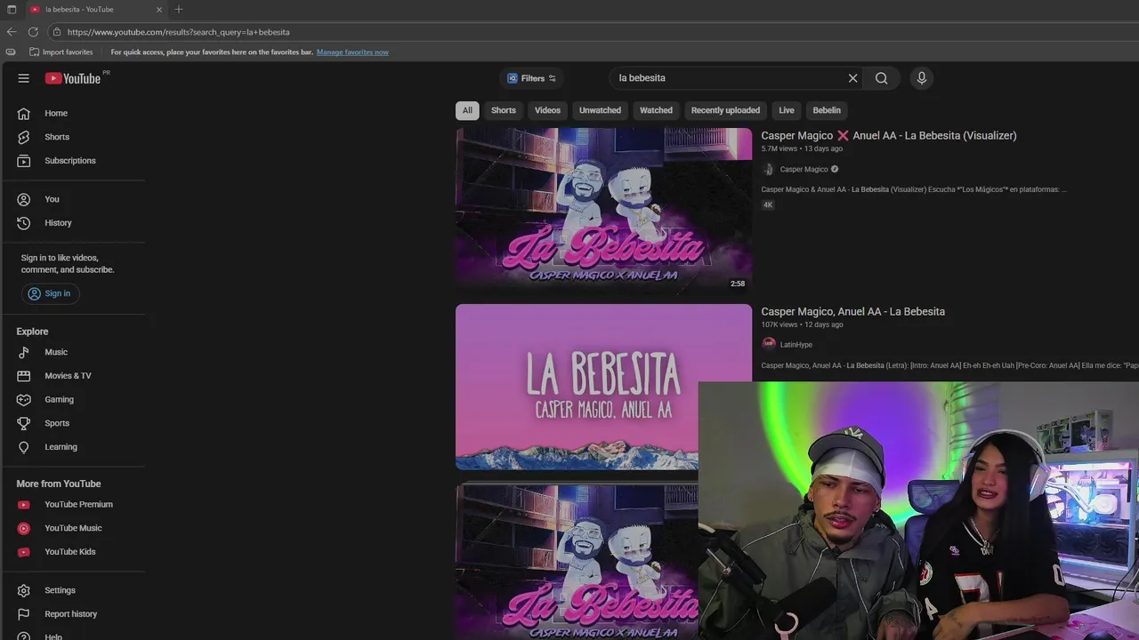Click the Gaming icon in sidebar

(24, 400)
